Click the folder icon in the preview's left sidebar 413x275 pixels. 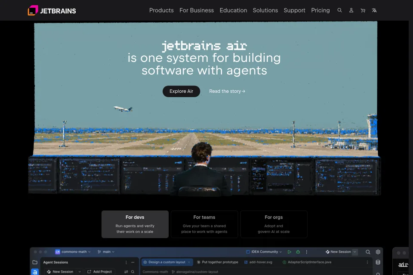[35, 262]
